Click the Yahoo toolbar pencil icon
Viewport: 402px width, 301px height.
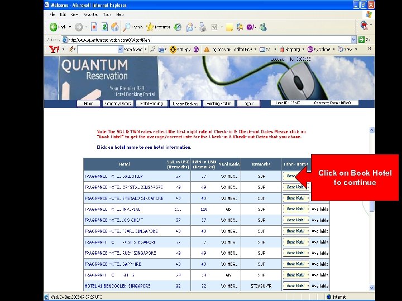pyautogui.click(x=71, y=49)
